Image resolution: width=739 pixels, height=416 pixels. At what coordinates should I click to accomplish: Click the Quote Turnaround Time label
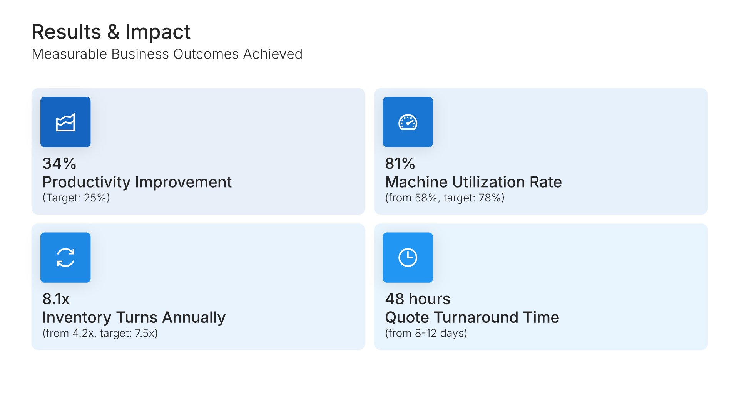pyautogui.click(x=472, y=317)
